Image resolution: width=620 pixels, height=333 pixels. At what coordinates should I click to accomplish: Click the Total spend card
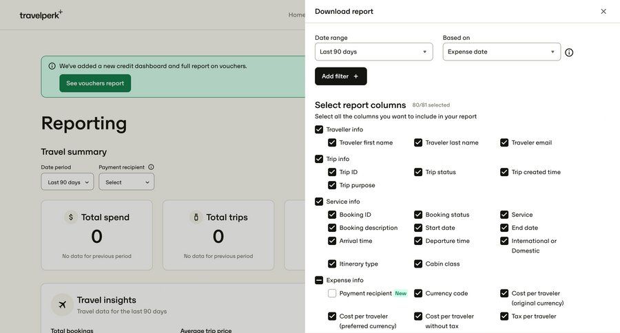coord(97,235)
